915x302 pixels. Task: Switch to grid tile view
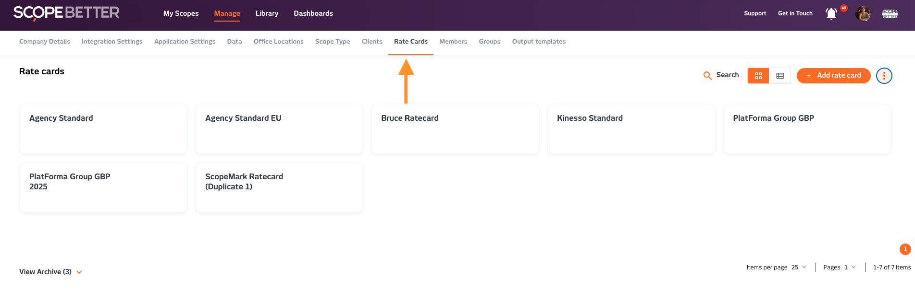point(758,76)
